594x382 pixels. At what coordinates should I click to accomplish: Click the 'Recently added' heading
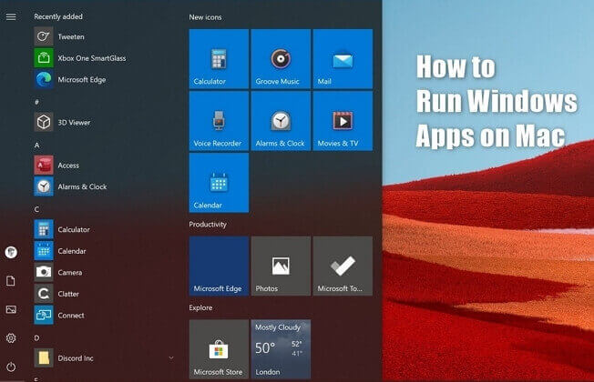click(58, 16)
